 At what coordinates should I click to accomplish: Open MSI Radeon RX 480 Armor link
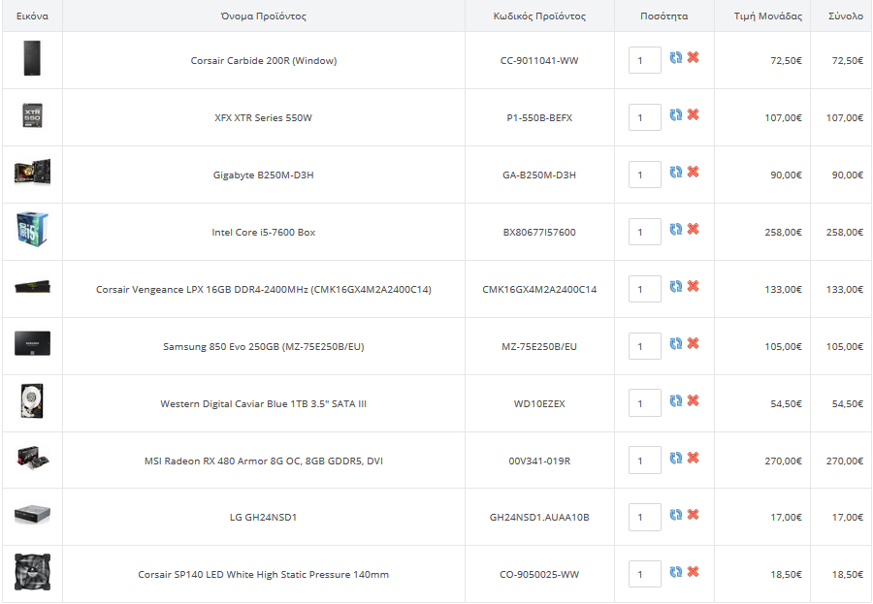(x=263, y=461)
